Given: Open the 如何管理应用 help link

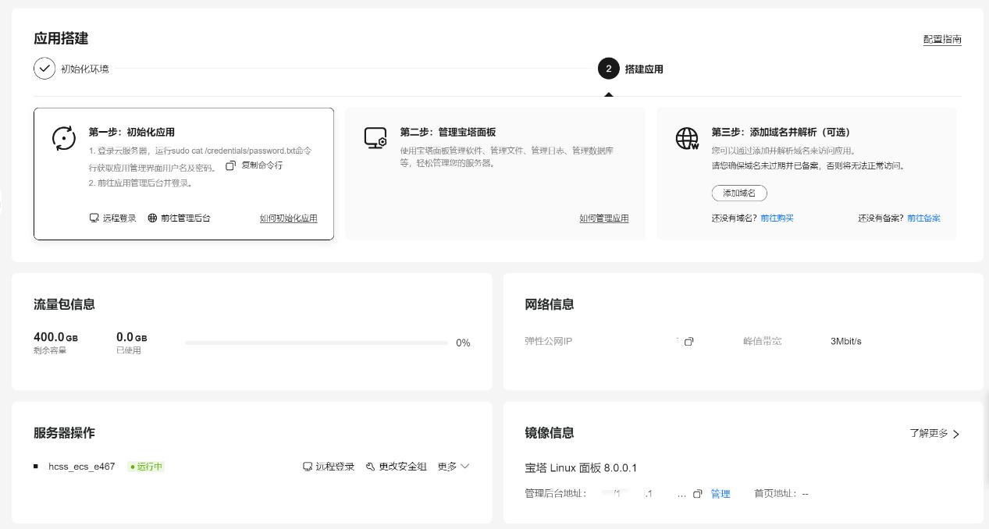Looking at the screenshot, I should coord(604,218).
